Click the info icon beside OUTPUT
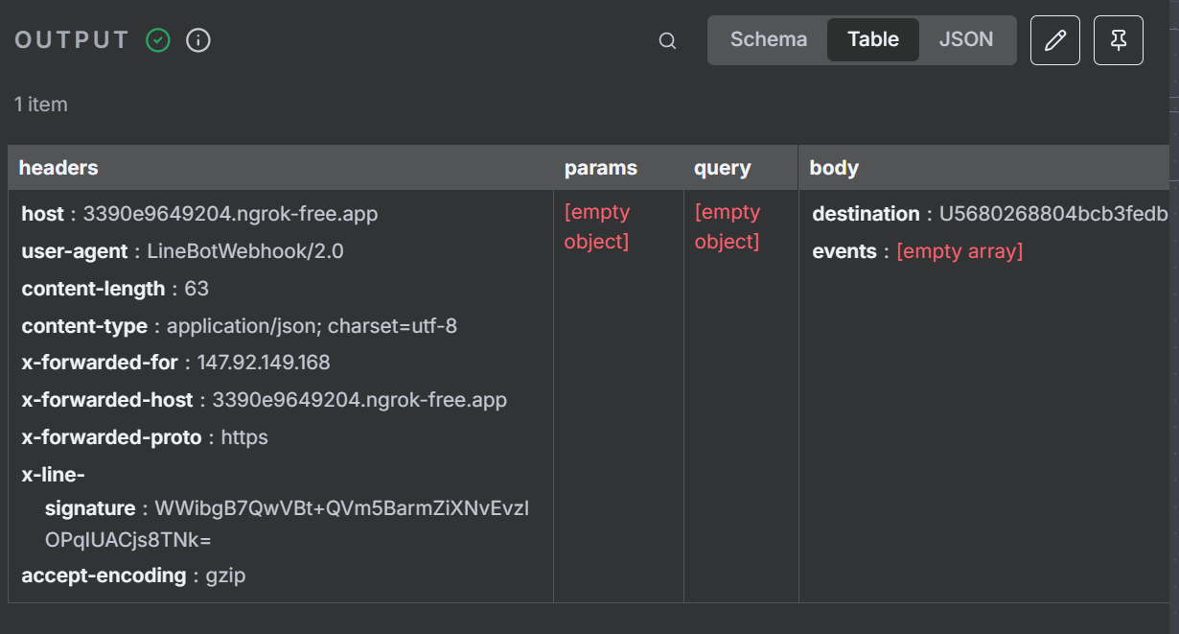This screenshot has height=634, width=1179. (198, 40)
